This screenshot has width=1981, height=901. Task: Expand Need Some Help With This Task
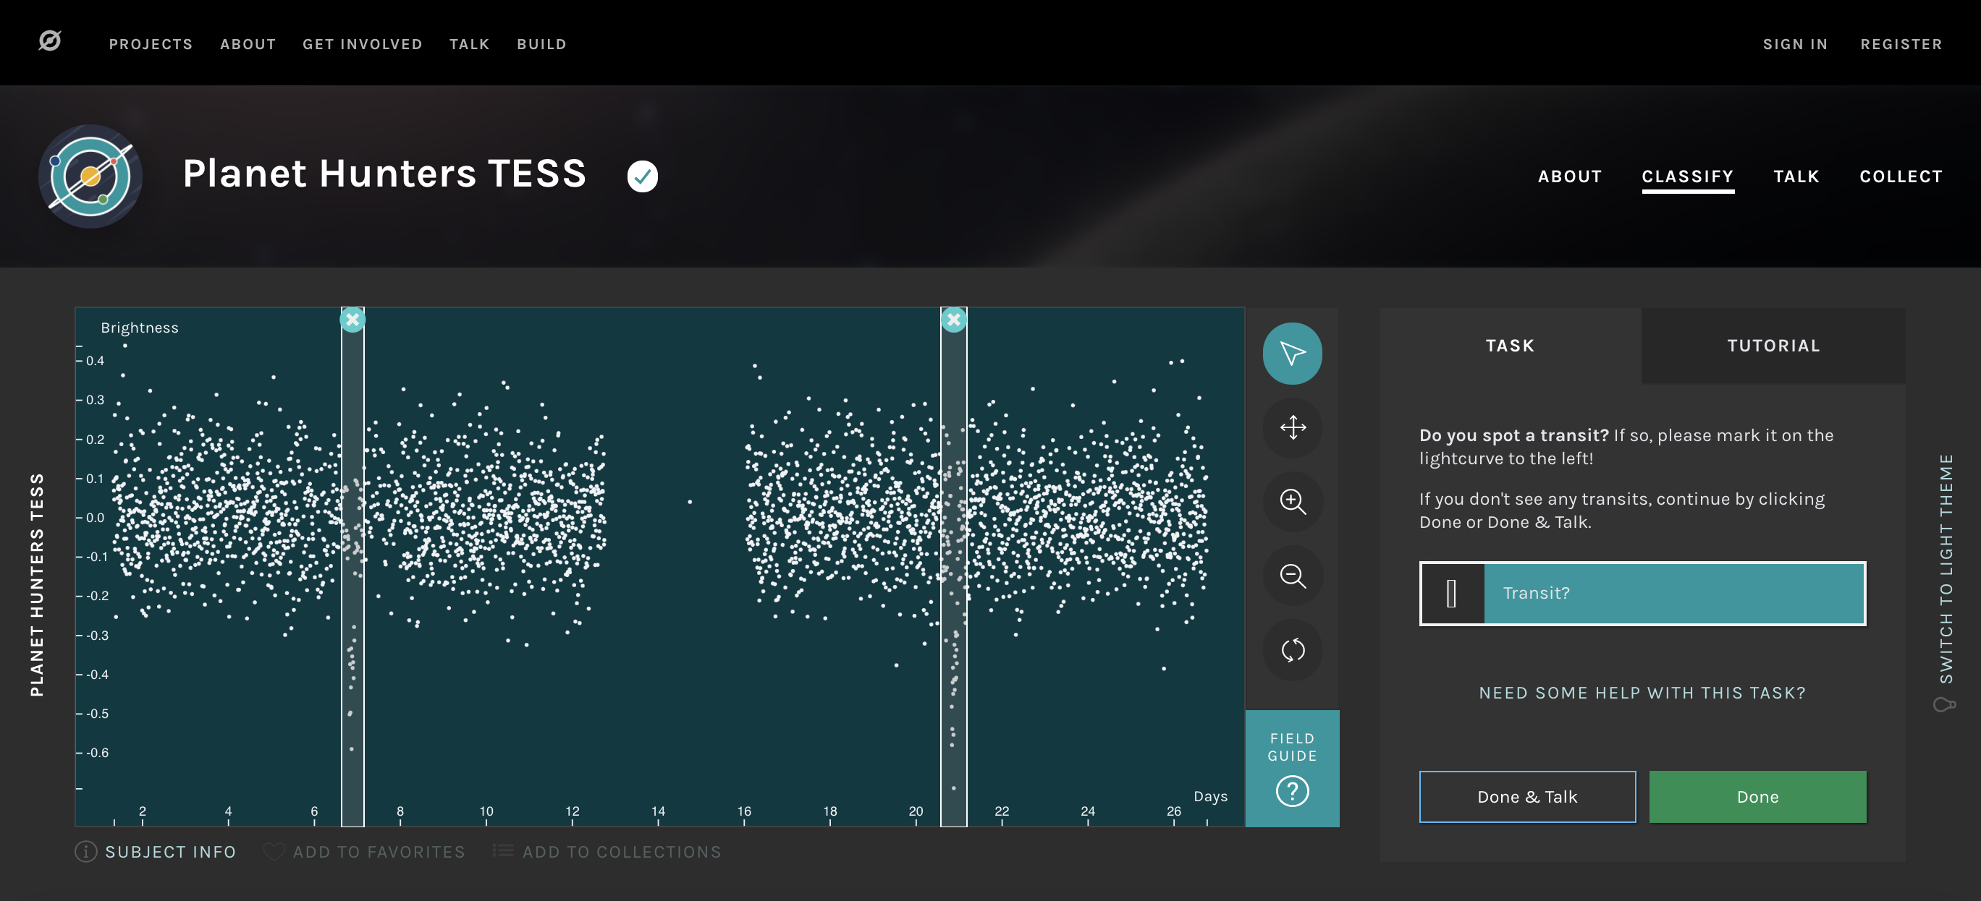pyautogui.click(x=1642, y=692)
